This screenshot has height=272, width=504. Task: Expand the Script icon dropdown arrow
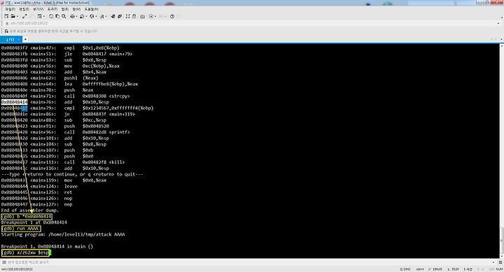(x=155, y=16)
